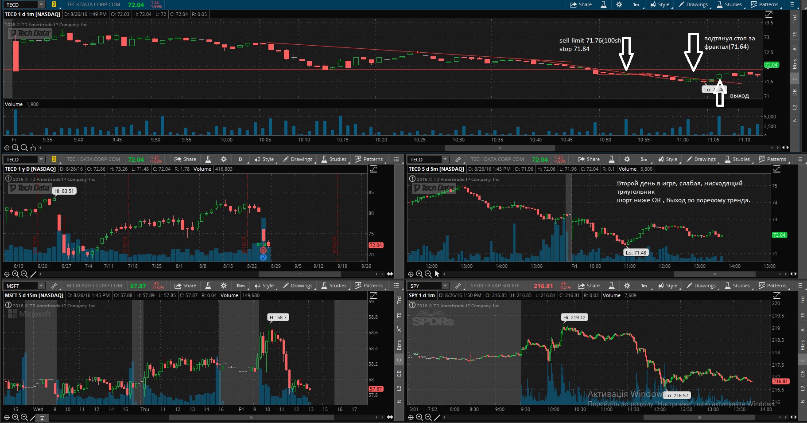Click flask icon in TECD daily chart toolbar
This screenshot has width=807, height=423.
pyautogui.click(x=208, y=159)
